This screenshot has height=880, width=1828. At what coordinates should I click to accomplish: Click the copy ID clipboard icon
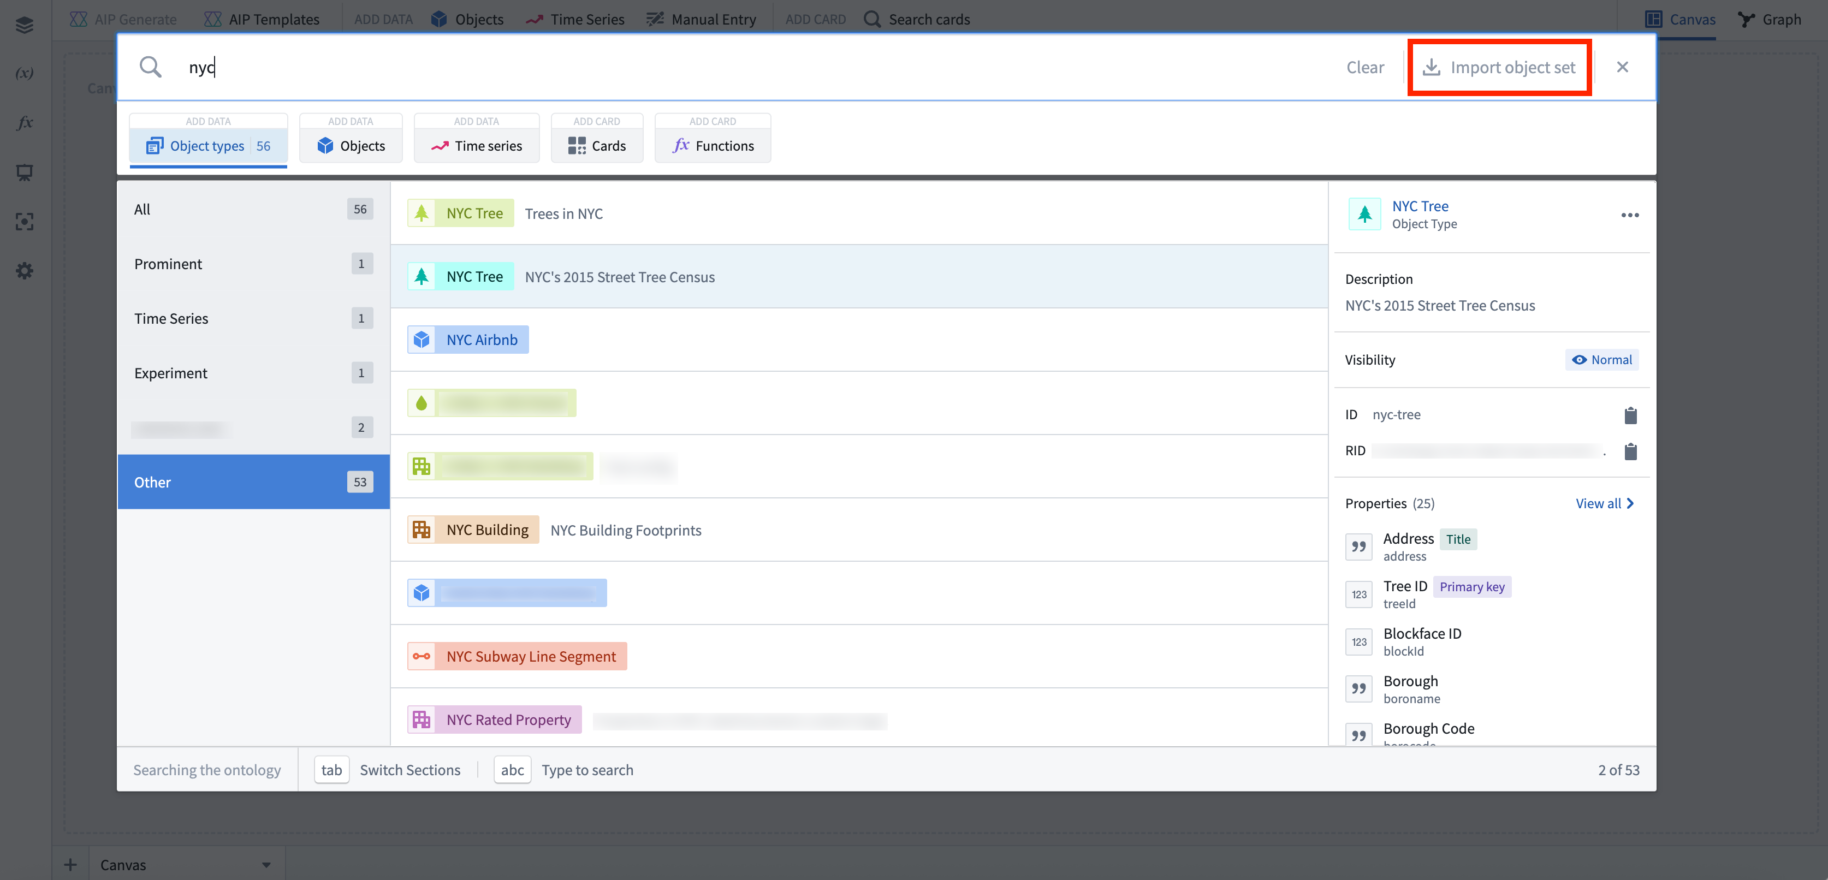click(x=1630, y=415)
